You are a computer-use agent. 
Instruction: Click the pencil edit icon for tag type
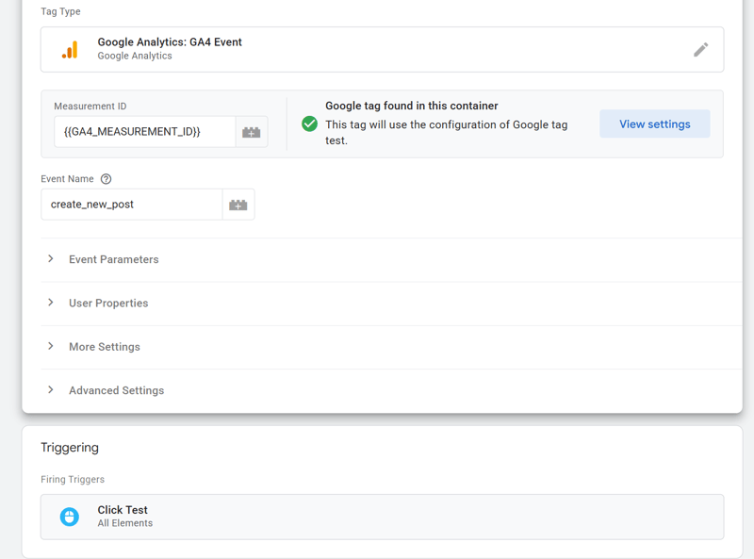(x=700, y=50)
